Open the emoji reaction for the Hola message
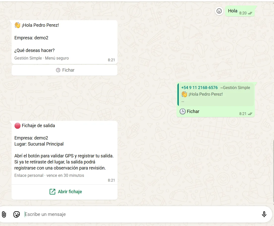Viewport: 274px width, 226px height. click(x=219, y=11)
